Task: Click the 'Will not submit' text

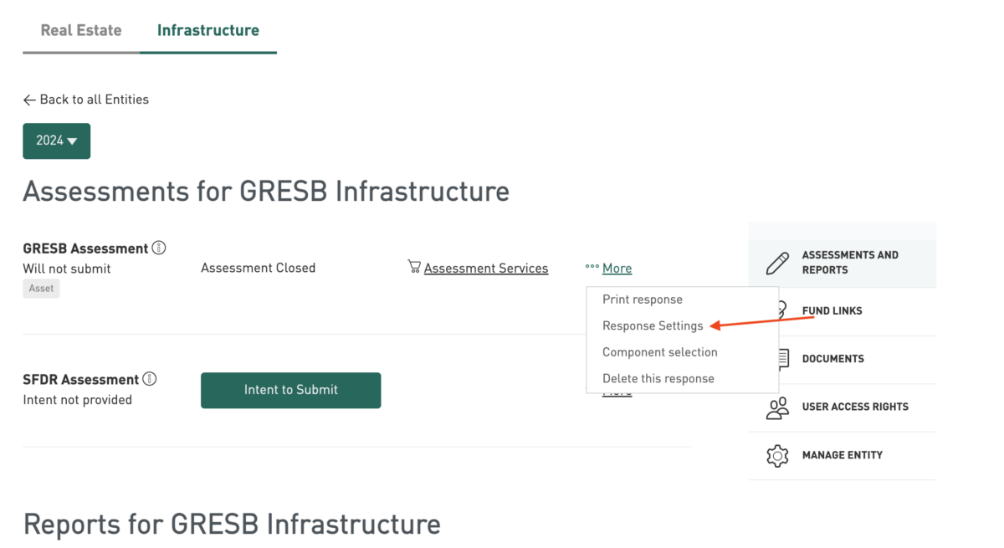Action: click(x=67, y=269)
